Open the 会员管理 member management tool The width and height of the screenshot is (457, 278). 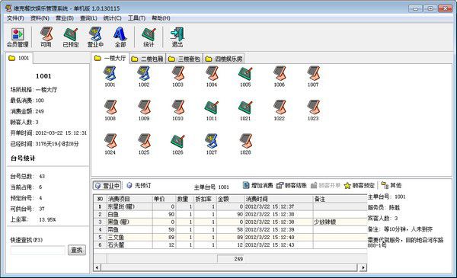pyautogui.click(x=18, y=37)
